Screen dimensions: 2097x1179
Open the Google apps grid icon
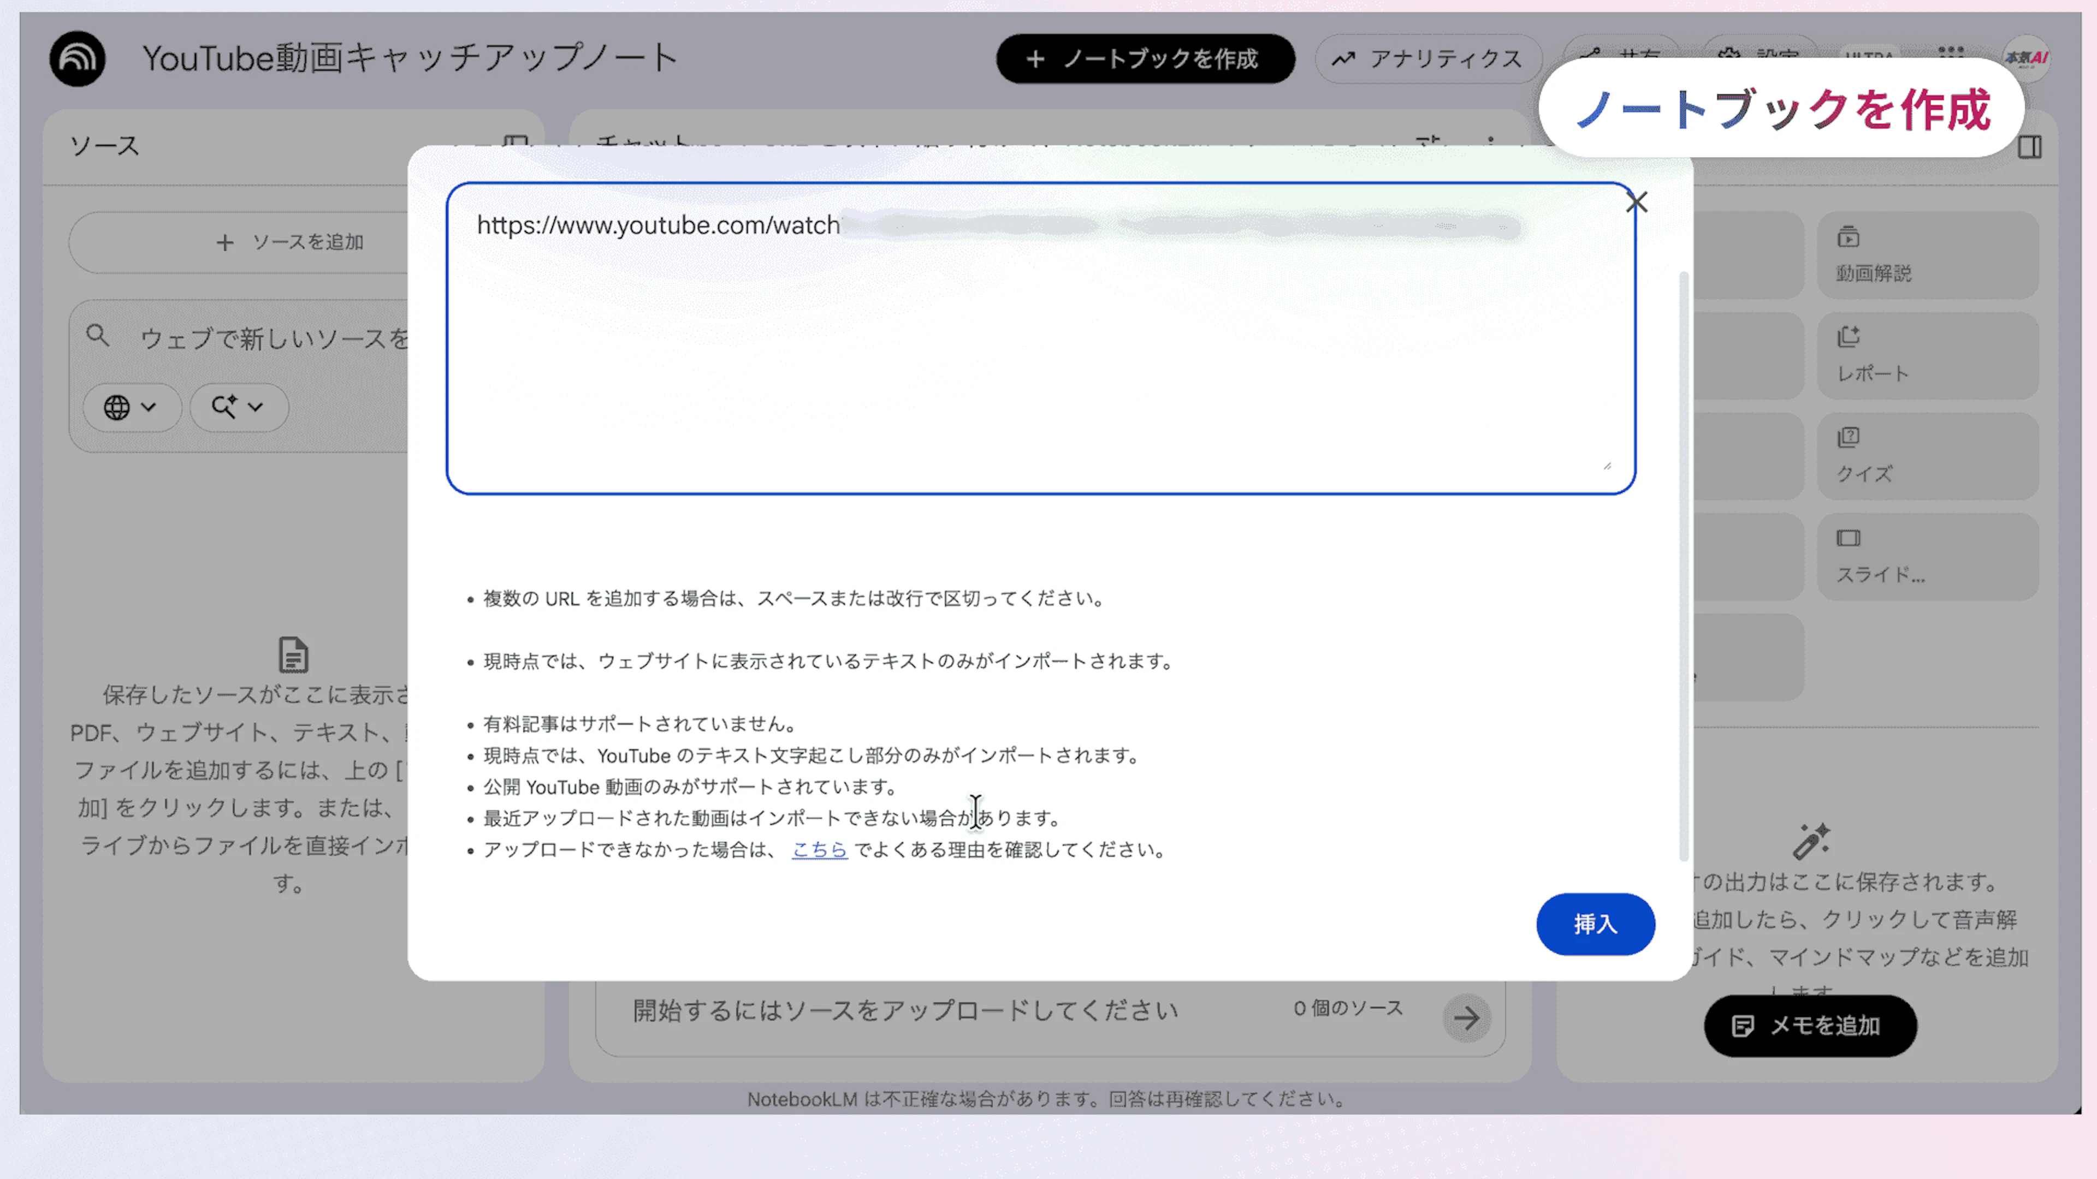coord(1951,53)
